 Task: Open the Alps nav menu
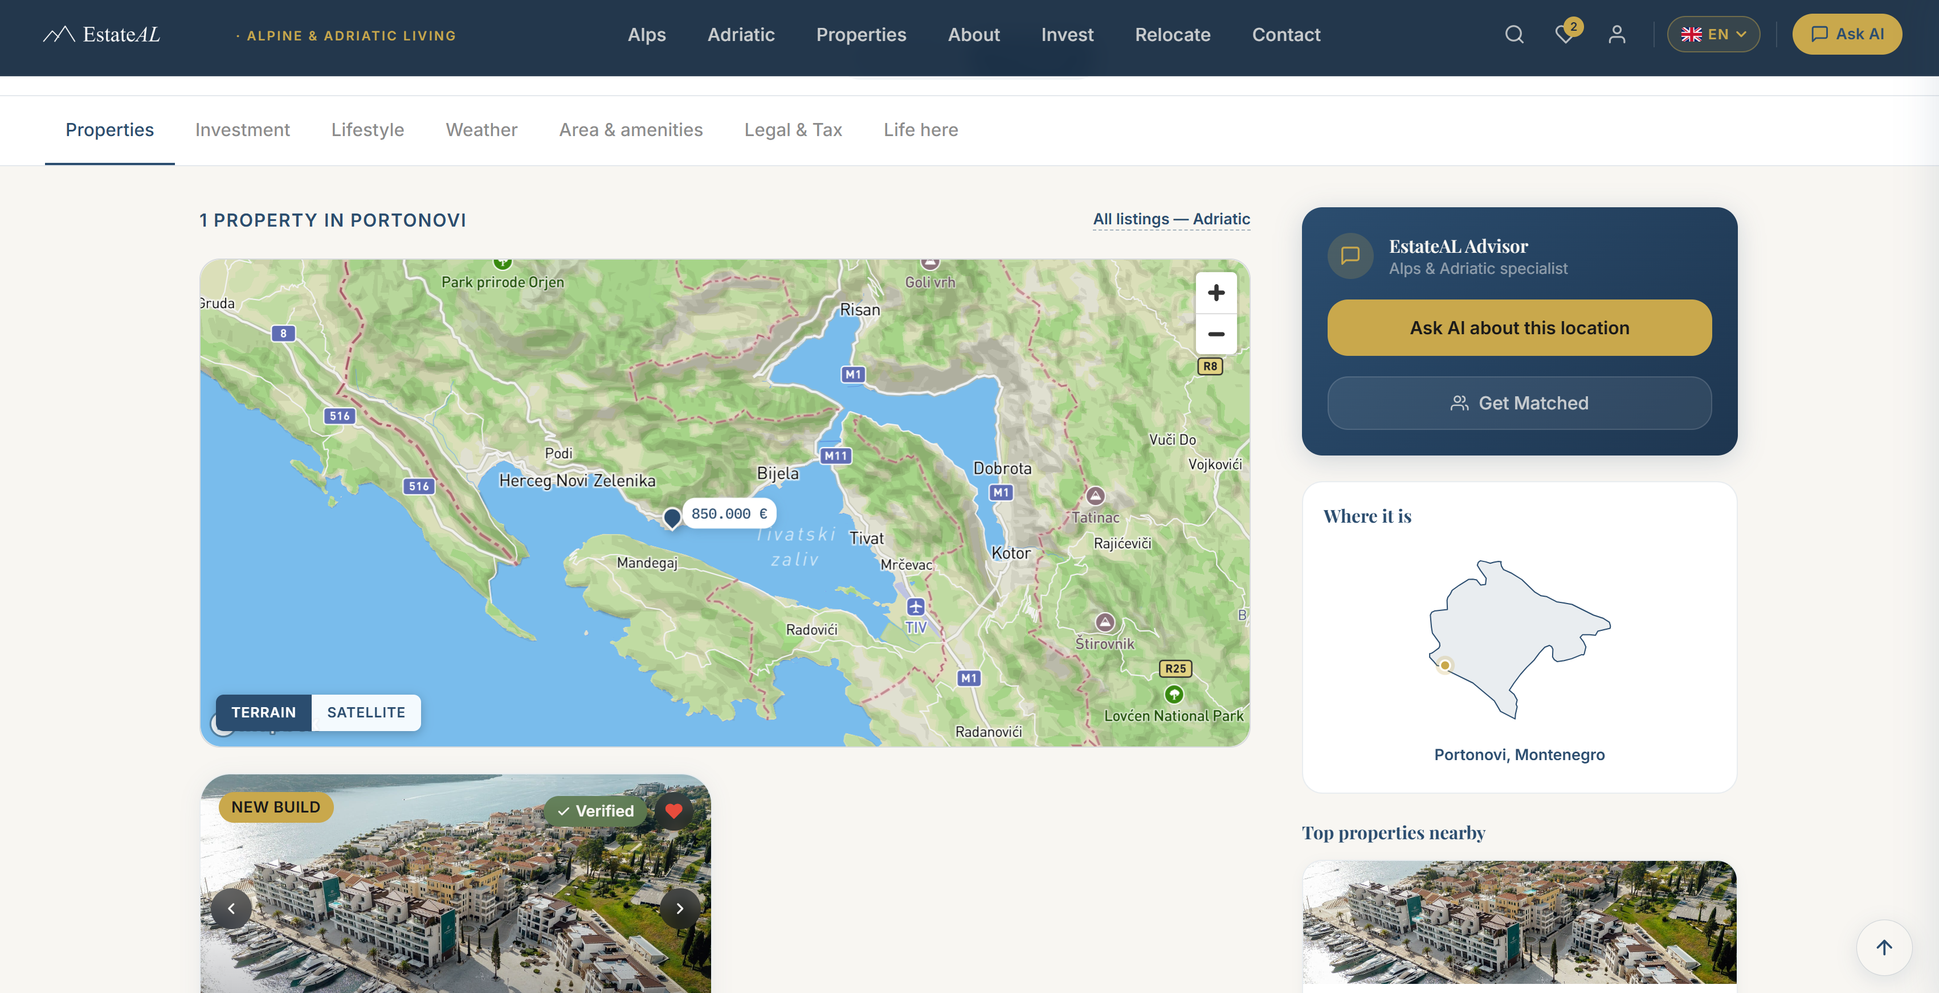coord(647,35)
